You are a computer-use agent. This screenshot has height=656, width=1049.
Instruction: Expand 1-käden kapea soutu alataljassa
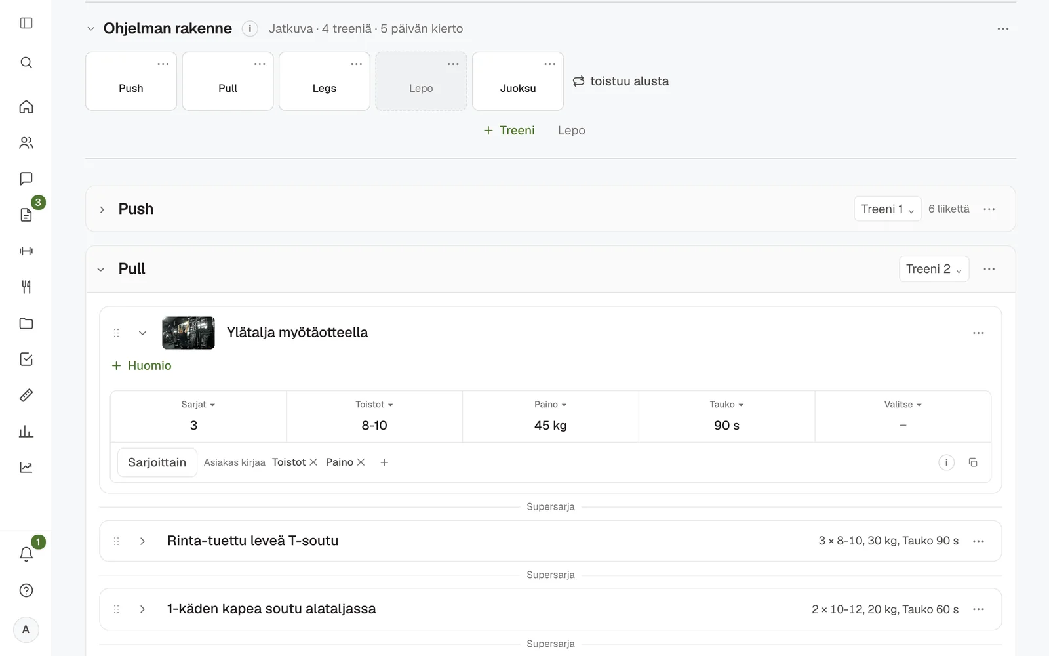pos(142,609)
